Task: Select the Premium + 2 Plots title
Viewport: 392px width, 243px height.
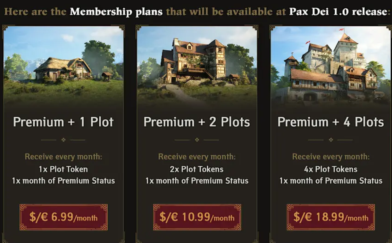Action: point(197,122)
